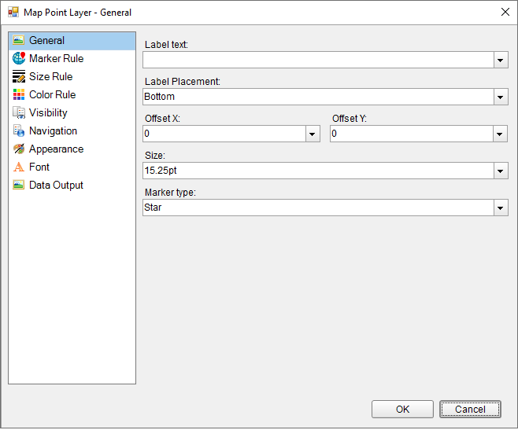Open the Marker type dropdown arrow
This screenshot has height=430, width=518.
(501, 208)
